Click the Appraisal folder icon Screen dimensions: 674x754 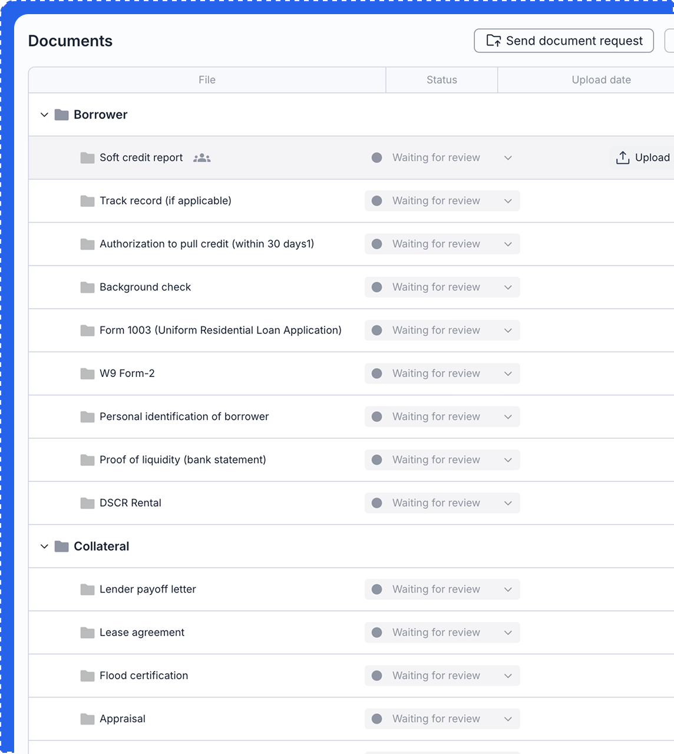tap(87, 719)
